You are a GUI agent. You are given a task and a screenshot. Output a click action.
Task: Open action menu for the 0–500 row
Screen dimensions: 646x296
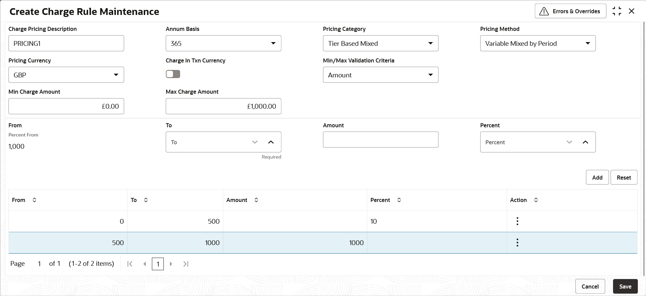coord(517,221)
